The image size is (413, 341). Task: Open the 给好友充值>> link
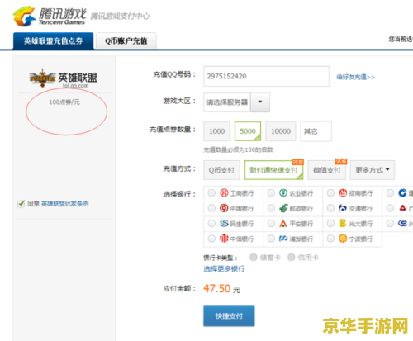pos(355,77)
